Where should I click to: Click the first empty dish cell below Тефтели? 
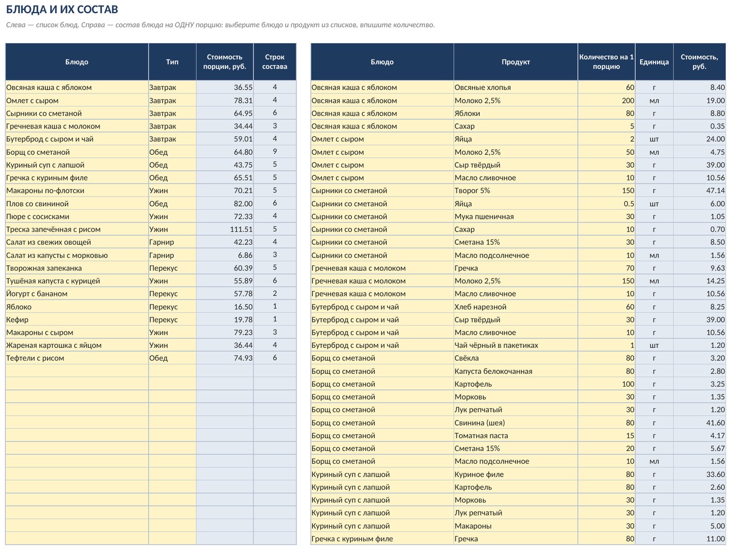point(77,371)
